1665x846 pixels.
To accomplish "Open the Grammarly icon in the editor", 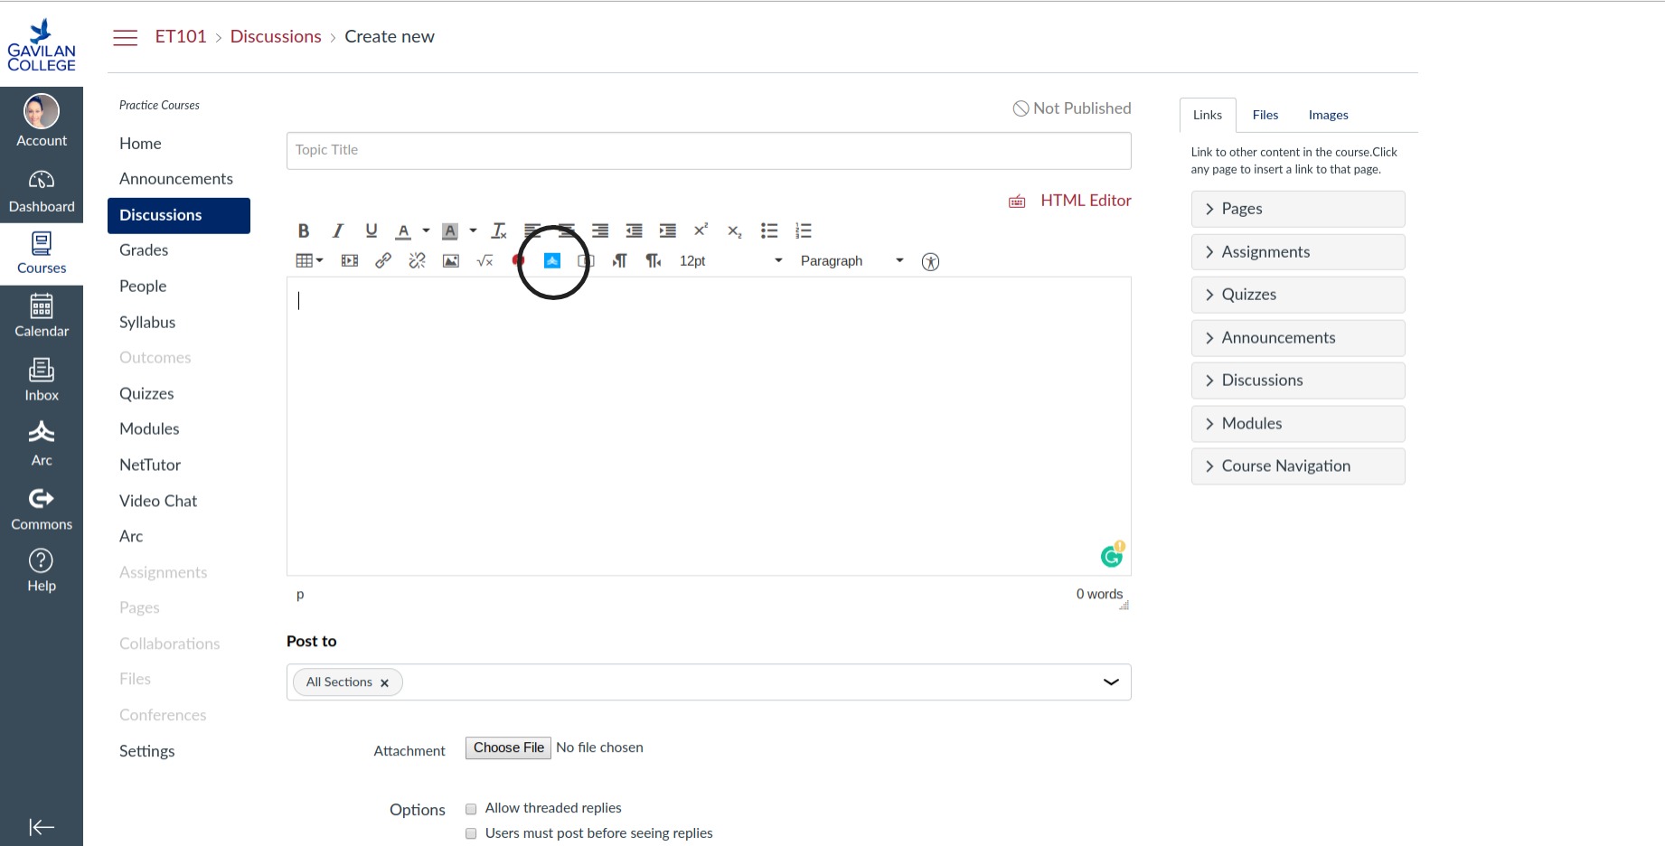I will pos(1112,556).
